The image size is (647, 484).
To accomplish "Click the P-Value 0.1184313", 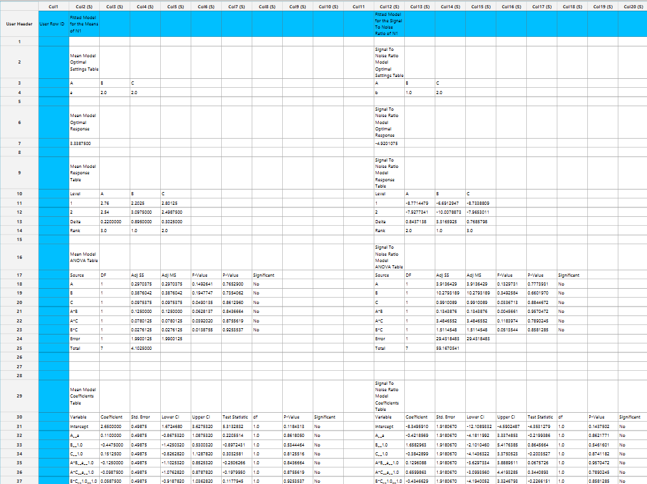I will [x=297, y=427].
